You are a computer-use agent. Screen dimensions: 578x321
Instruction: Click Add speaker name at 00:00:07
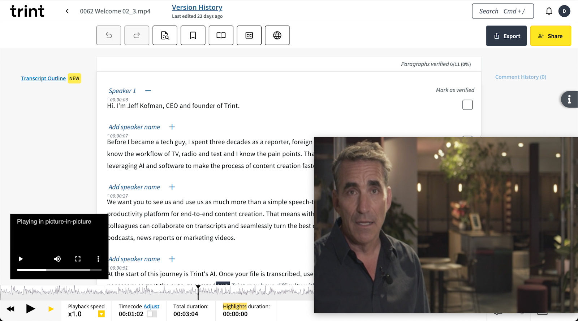point(134,127)
